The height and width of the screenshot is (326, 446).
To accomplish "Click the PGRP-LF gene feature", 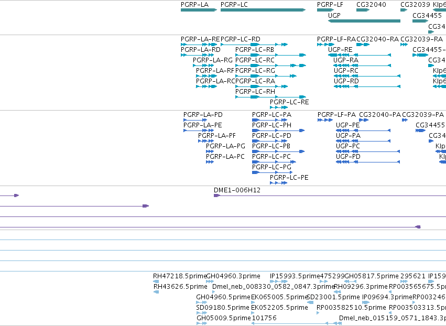I will pyautogui.click(x=325, y=10).
